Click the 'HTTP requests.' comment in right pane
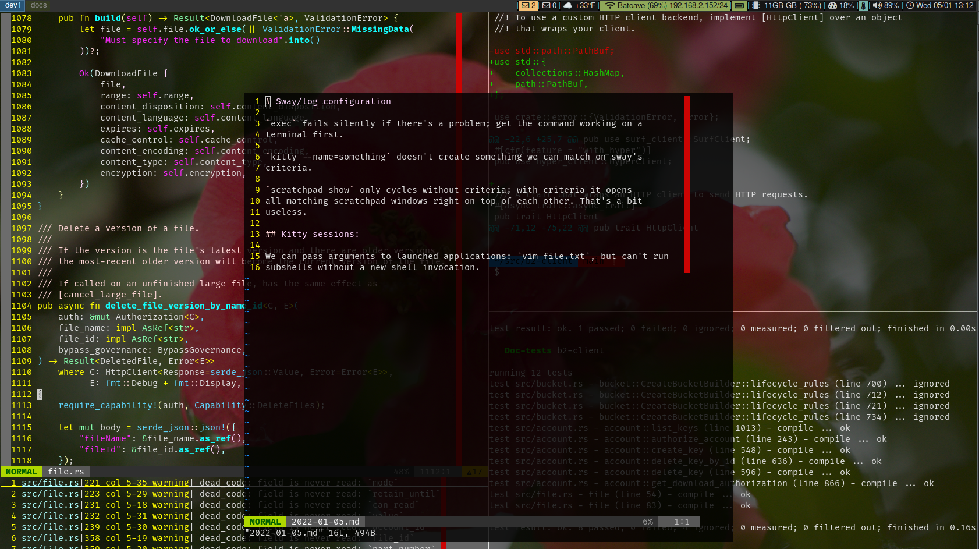The image size is (979, 549). pos(771,194)
